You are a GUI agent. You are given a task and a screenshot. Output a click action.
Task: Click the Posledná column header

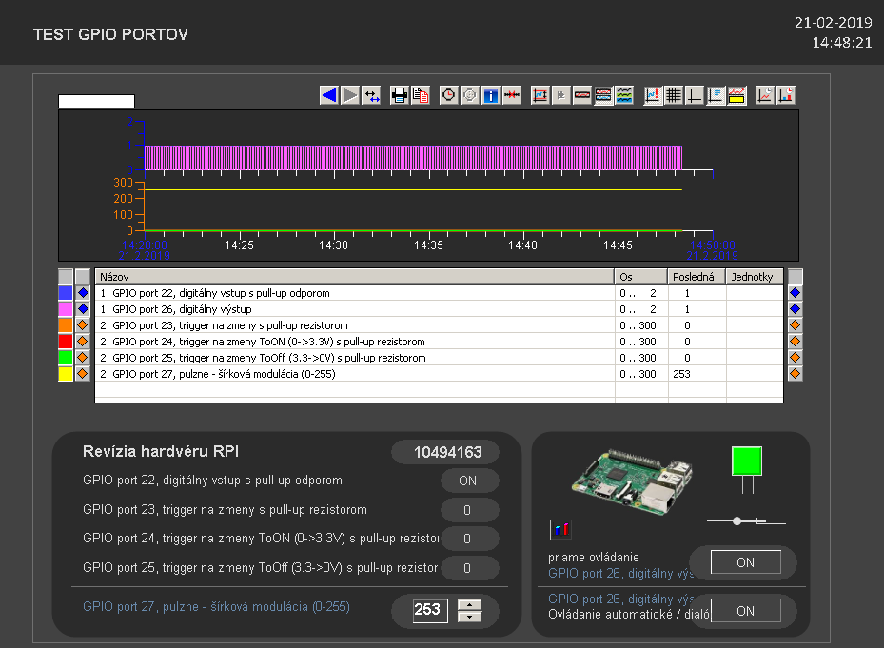tap(696, 276)
